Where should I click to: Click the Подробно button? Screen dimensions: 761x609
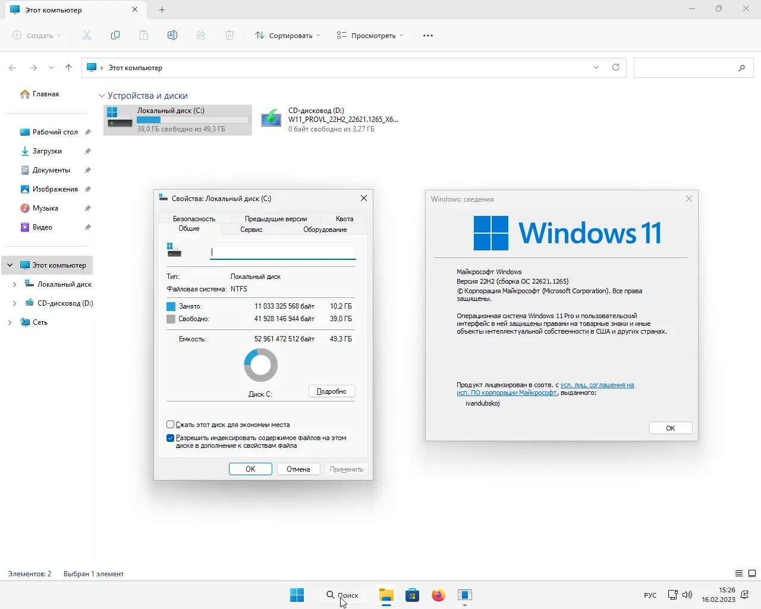tap(332, 391)
